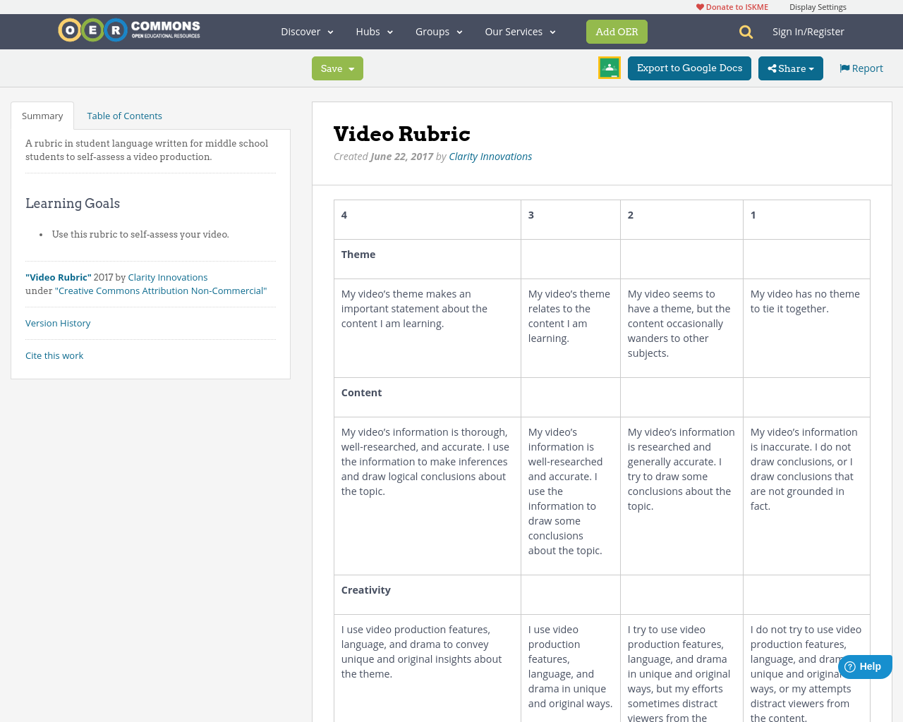
Task: Share to Google Classroom
Action: tap(609, 68)
